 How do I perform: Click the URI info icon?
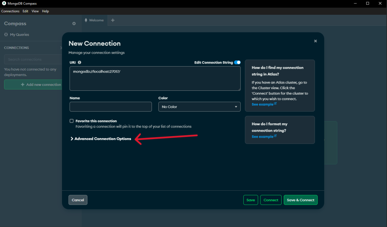[79, 62]
